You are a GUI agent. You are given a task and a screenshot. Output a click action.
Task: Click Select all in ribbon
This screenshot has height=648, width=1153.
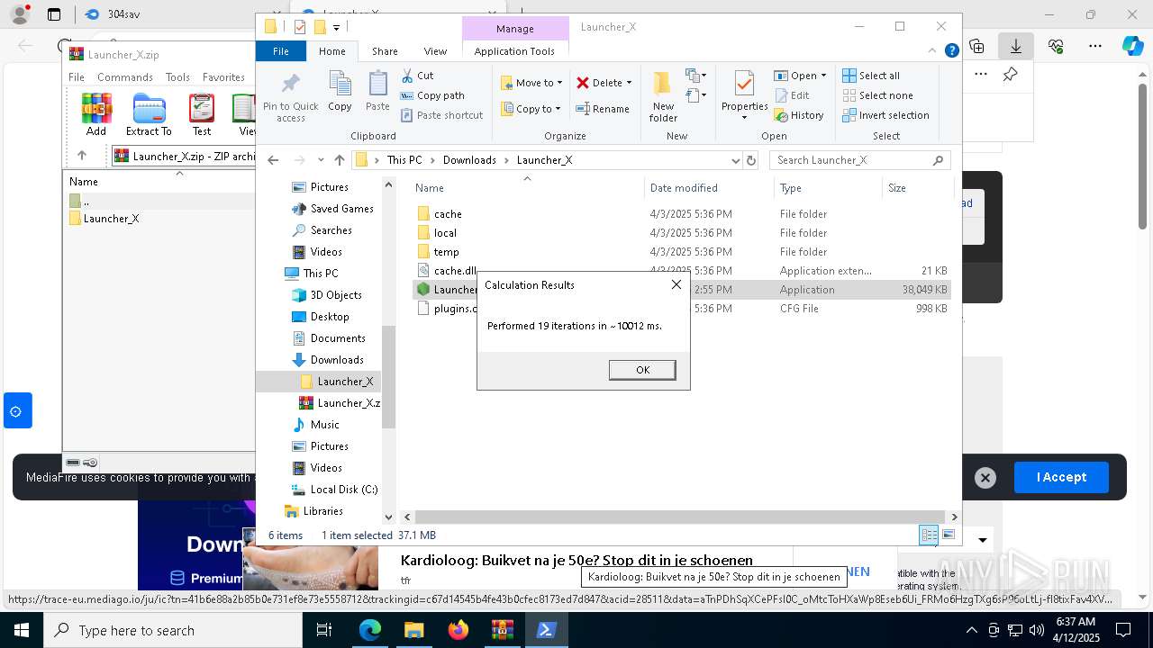(871, 76)
